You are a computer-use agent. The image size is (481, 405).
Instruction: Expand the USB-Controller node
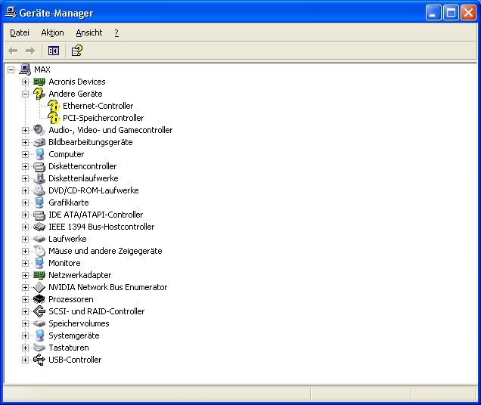[25, 360]
